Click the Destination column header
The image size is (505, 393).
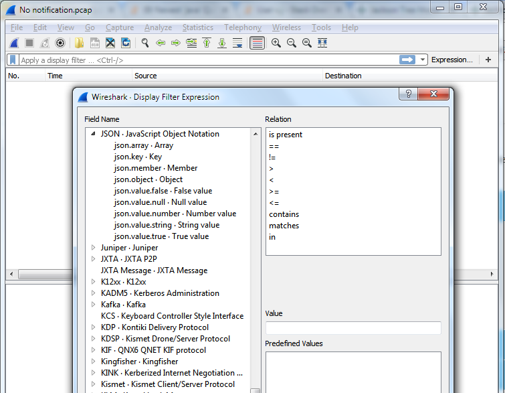[x=411, y=76]
